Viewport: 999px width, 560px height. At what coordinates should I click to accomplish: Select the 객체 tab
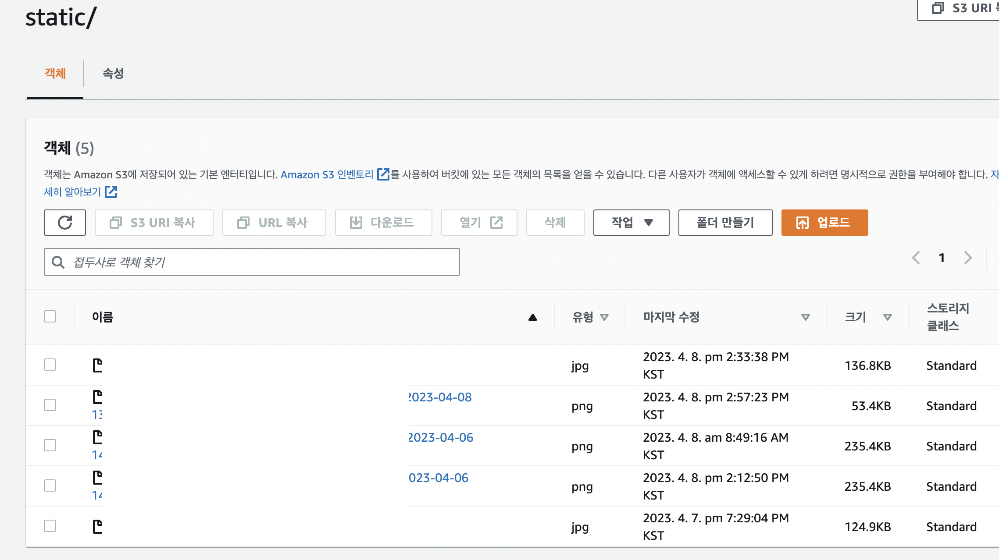(x=55, y=74)
